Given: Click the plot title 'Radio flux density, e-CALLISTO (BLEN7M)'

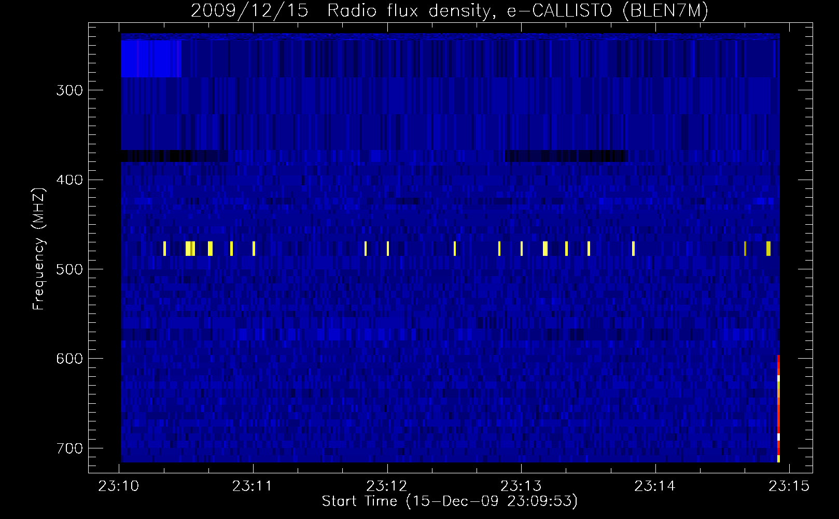Looking at the screenshot, I should 518,10.
